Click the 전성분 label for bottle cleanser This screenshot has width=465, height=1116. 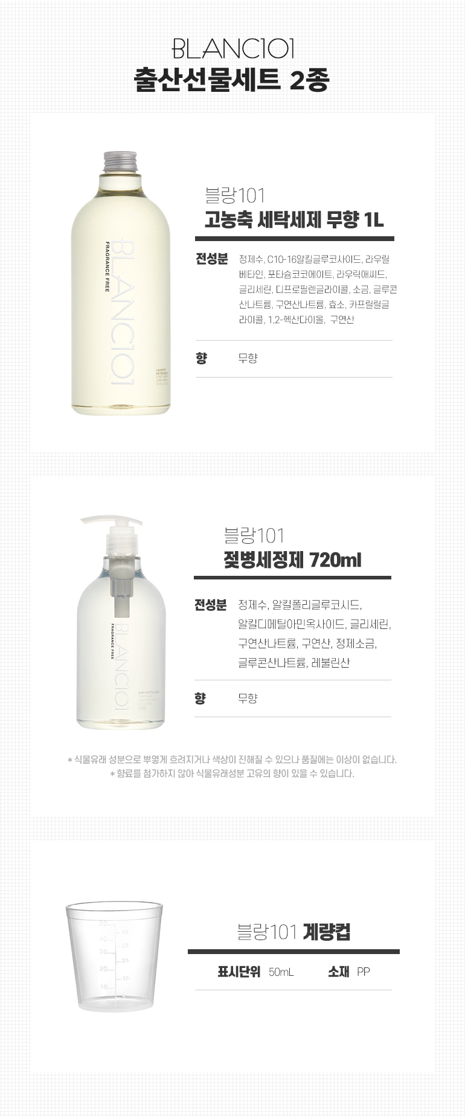(x=210, y=605)
